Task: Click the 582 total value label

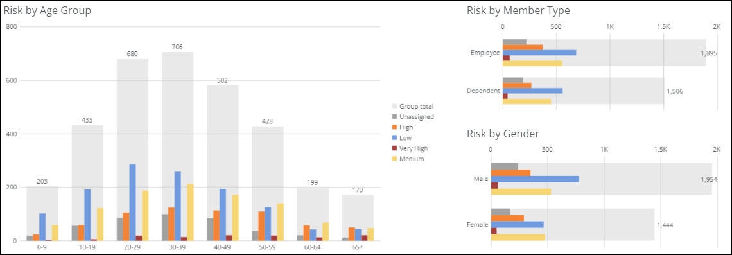Action: click(x=223, y=80)
